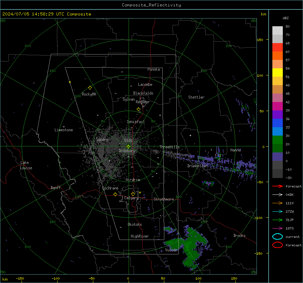Screen dimensions: 303x283
Task: Click the white 04DK arrow icon
Action: coord(277,195)
